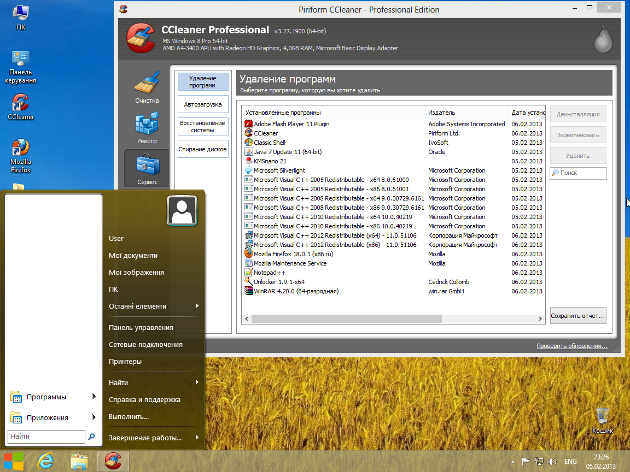The width and height of the screenshot is (630, 472).
Task: Click the CCleaner desktop shortcut icon
Action: (x=20, y=102)
